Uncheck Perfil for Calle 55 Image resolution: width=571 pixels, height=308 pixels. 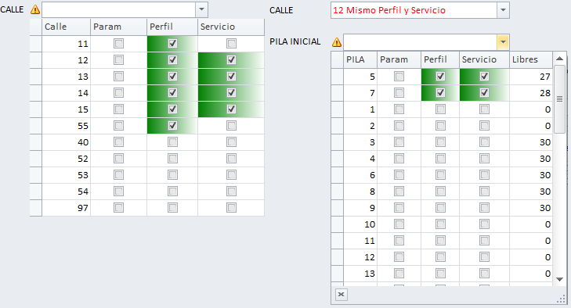172,125
